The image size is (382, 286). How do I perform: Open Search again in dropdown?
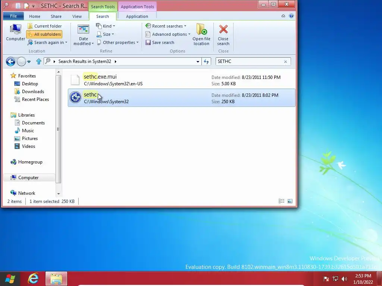click(47, 42)
